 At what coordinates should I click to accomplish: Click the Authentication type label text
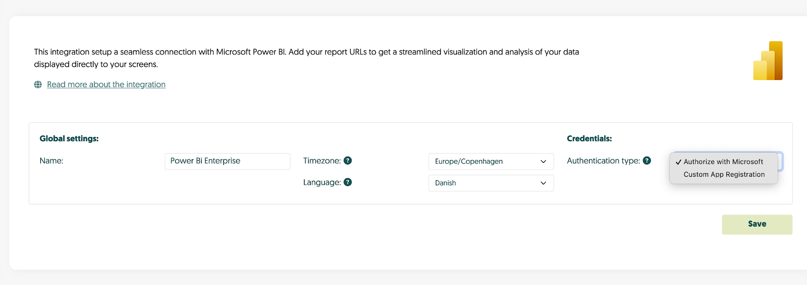coord(603,161)
